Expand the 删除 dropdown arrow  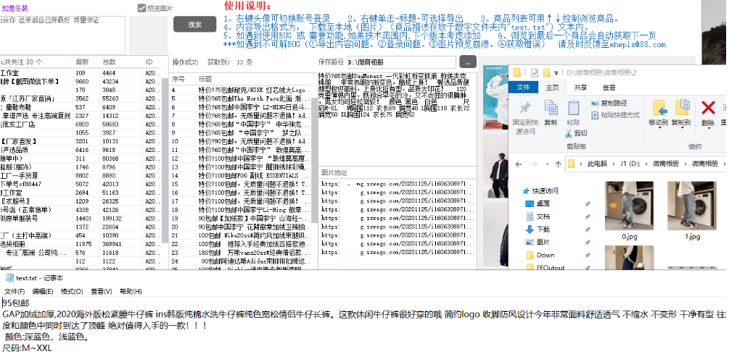[708, 127]
